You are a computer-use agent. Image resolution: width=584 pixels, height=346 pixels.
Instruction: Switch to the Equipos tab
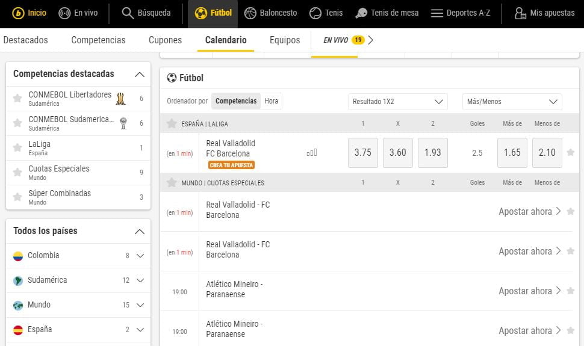coord(285,40)
